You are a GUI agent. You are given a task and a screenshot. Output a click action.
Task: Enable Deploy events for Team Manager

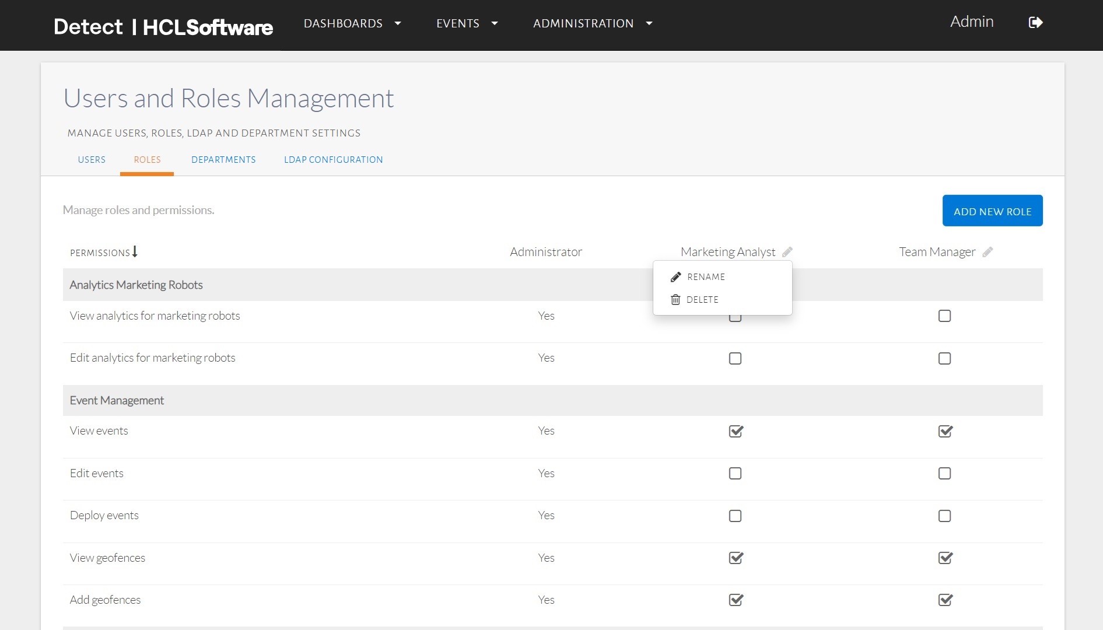(944, 516)
